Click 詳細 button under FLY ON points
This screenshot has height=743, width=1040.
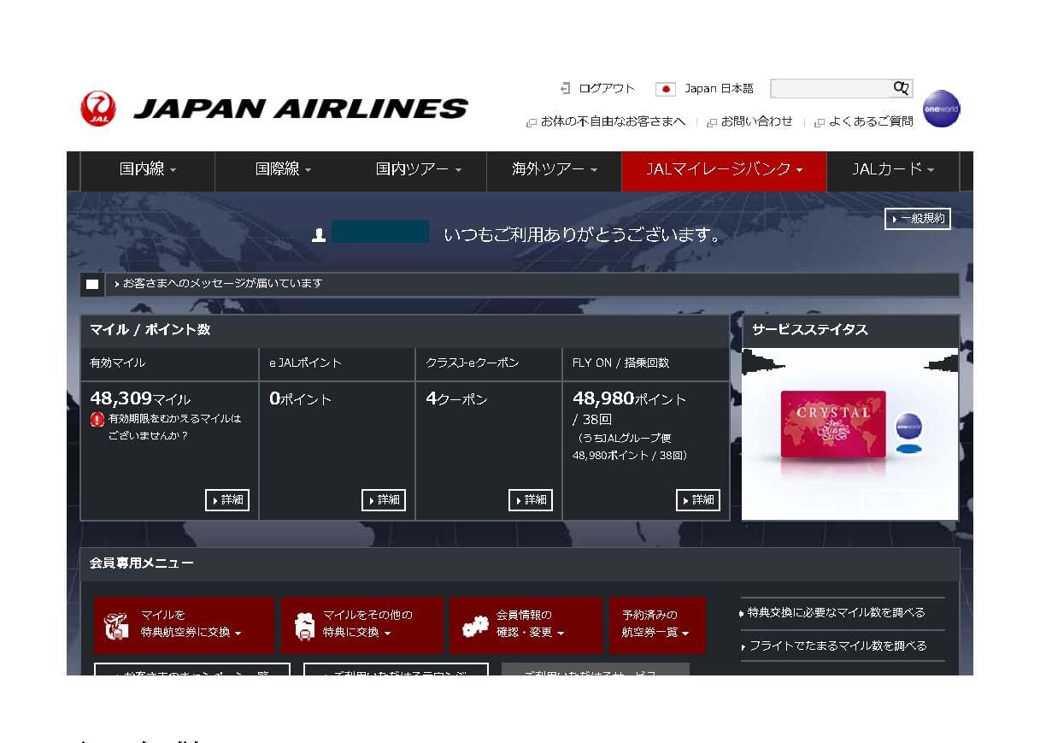pyautogui.click(x=698, y=500)
